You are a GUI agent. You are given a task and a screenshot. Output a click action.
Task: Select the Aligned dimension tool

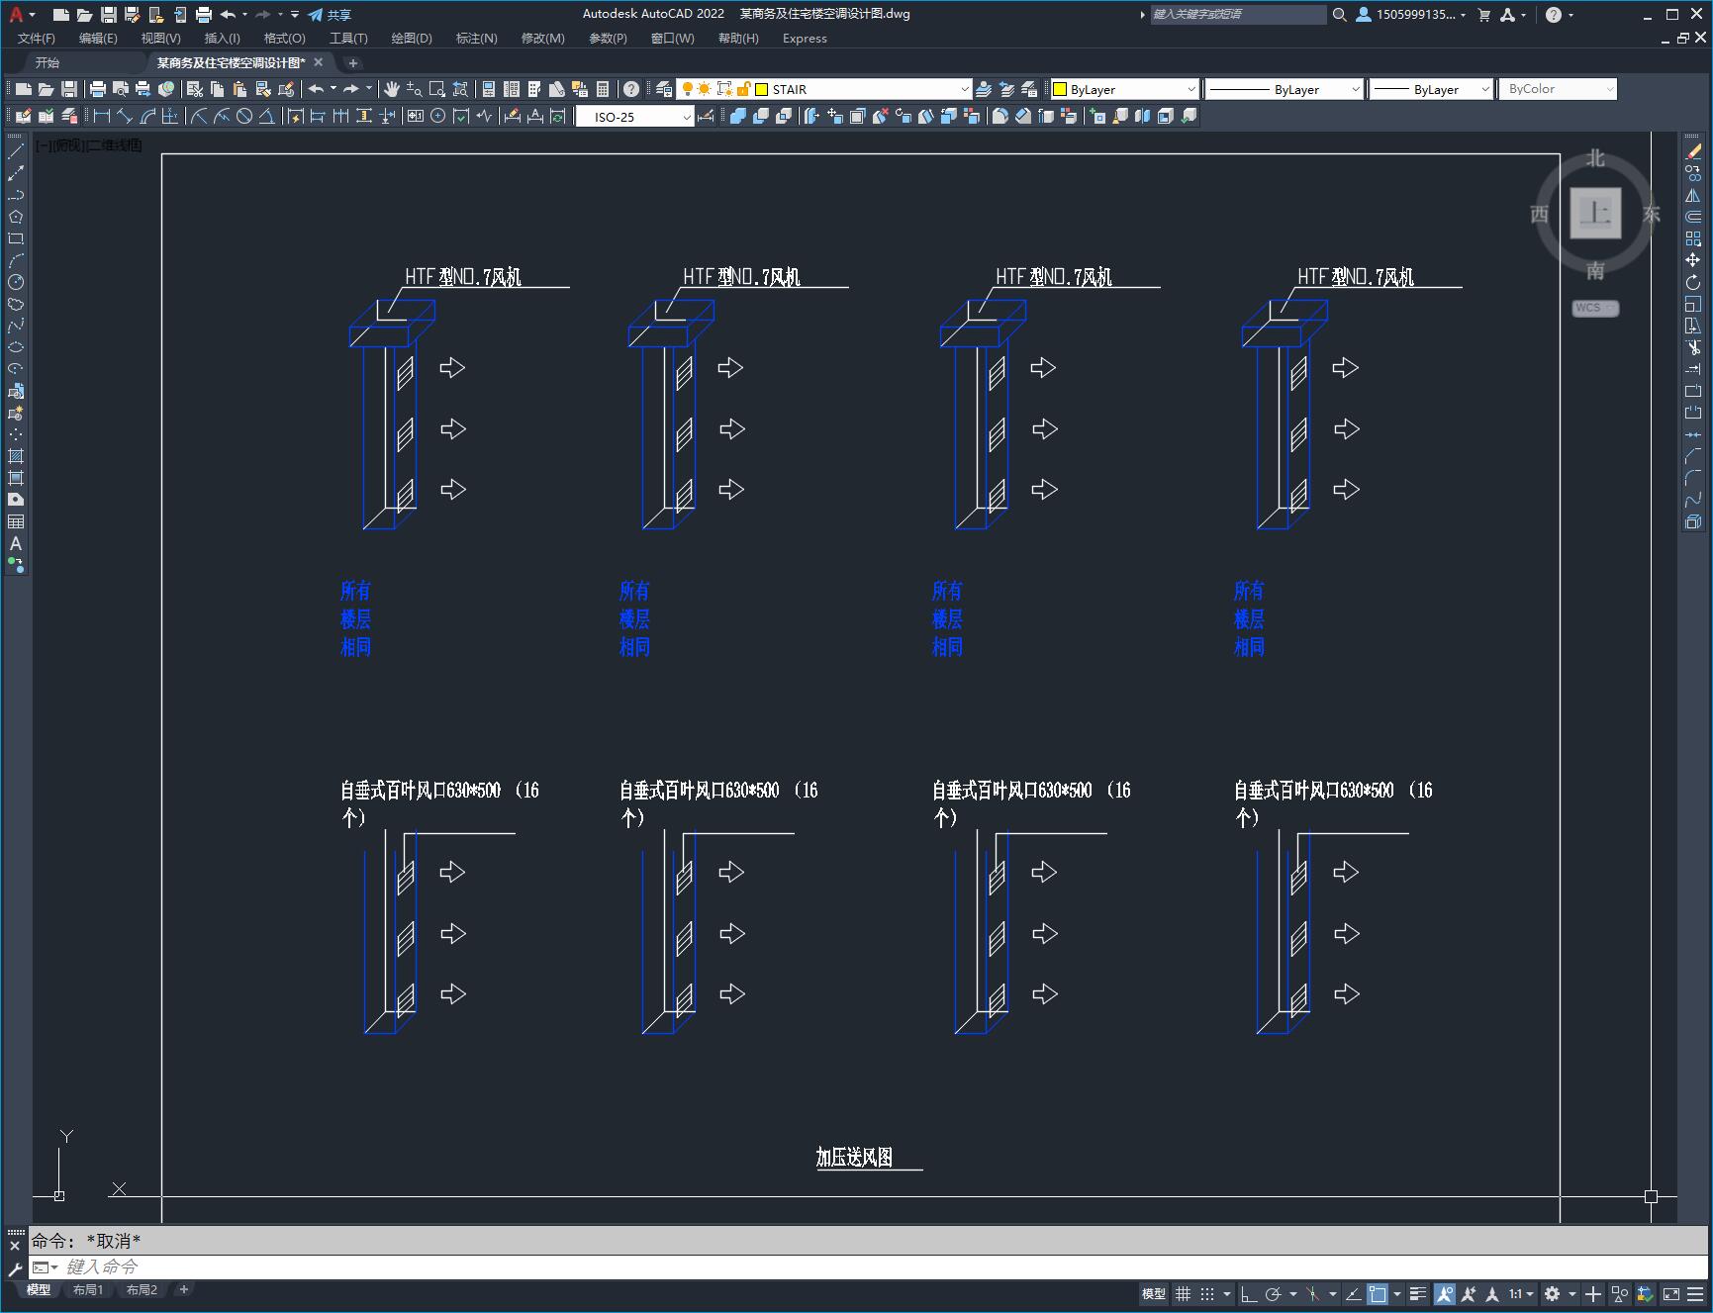(x=125, y=117)
